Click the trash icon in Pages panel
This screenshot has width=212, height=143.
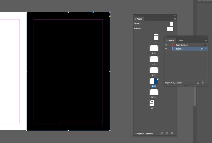(172, 134)
